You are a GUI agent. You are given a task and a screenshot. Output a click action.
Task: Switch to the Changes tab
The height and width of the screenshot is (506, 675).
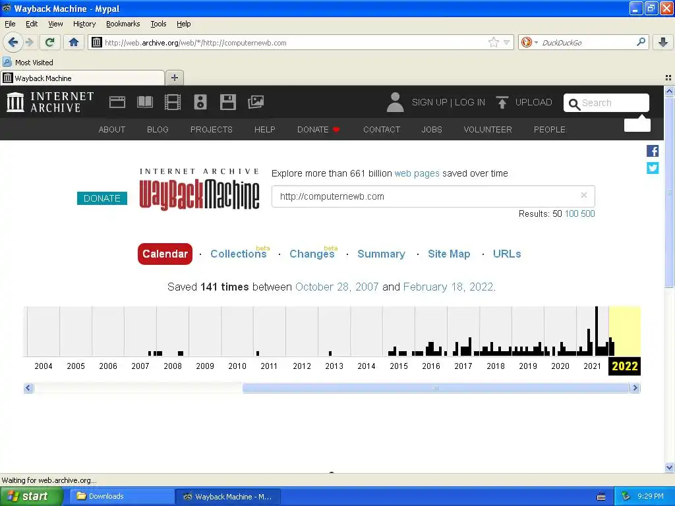pos(312,254)
